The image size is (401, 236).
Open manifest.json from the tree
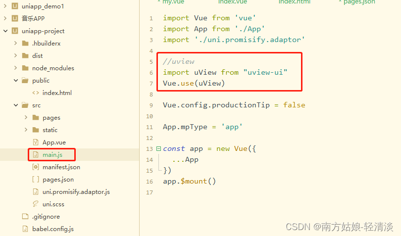61,167
